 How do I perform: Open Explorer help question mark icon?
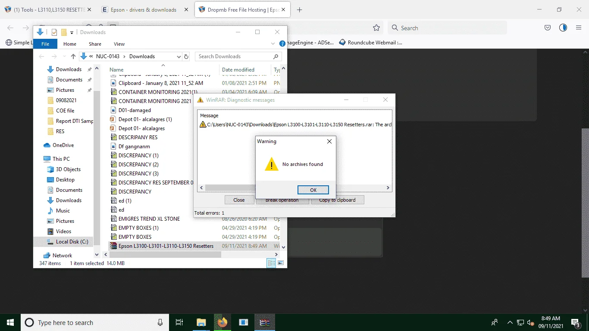click(282, 44)
